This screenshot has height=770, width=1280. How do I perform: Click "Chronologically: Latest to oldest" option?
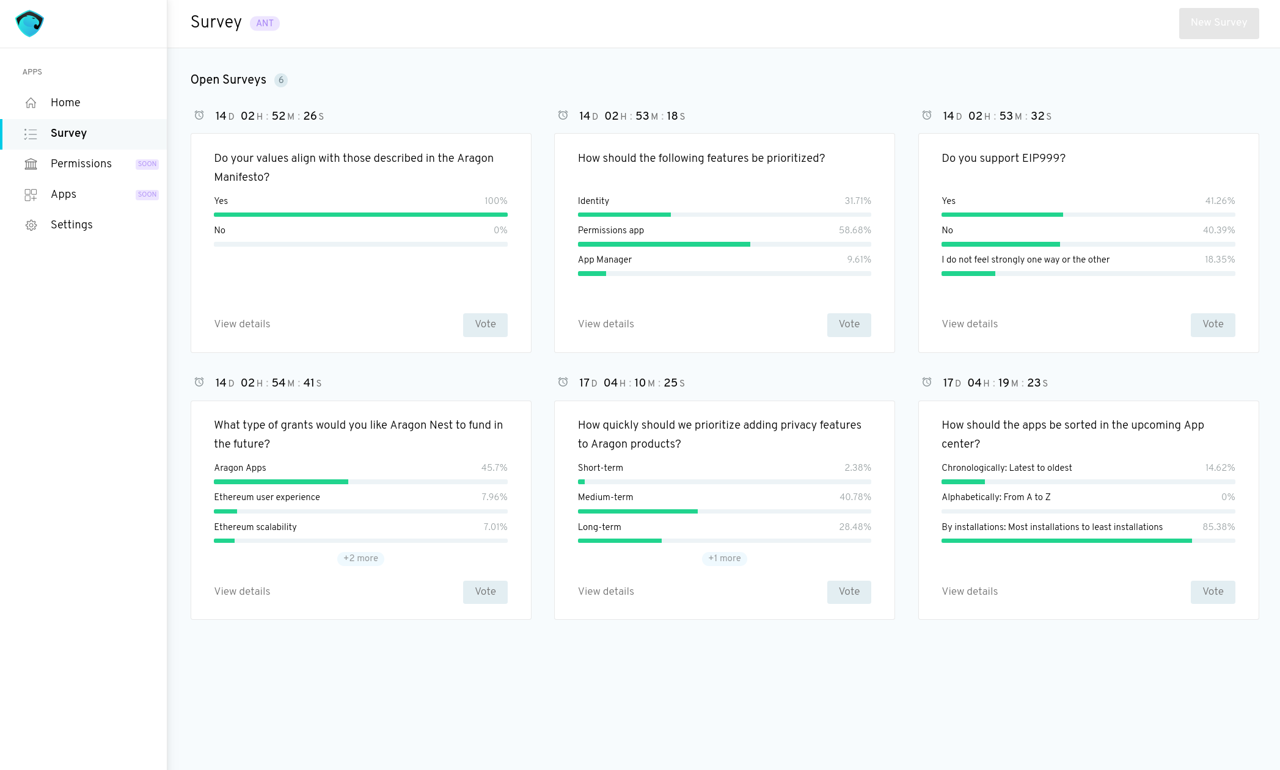[1006, 468]
